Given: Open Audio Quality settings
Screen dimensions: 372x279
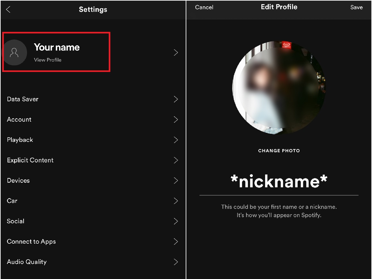Looking at the screenshot, I should pos(27,262).
